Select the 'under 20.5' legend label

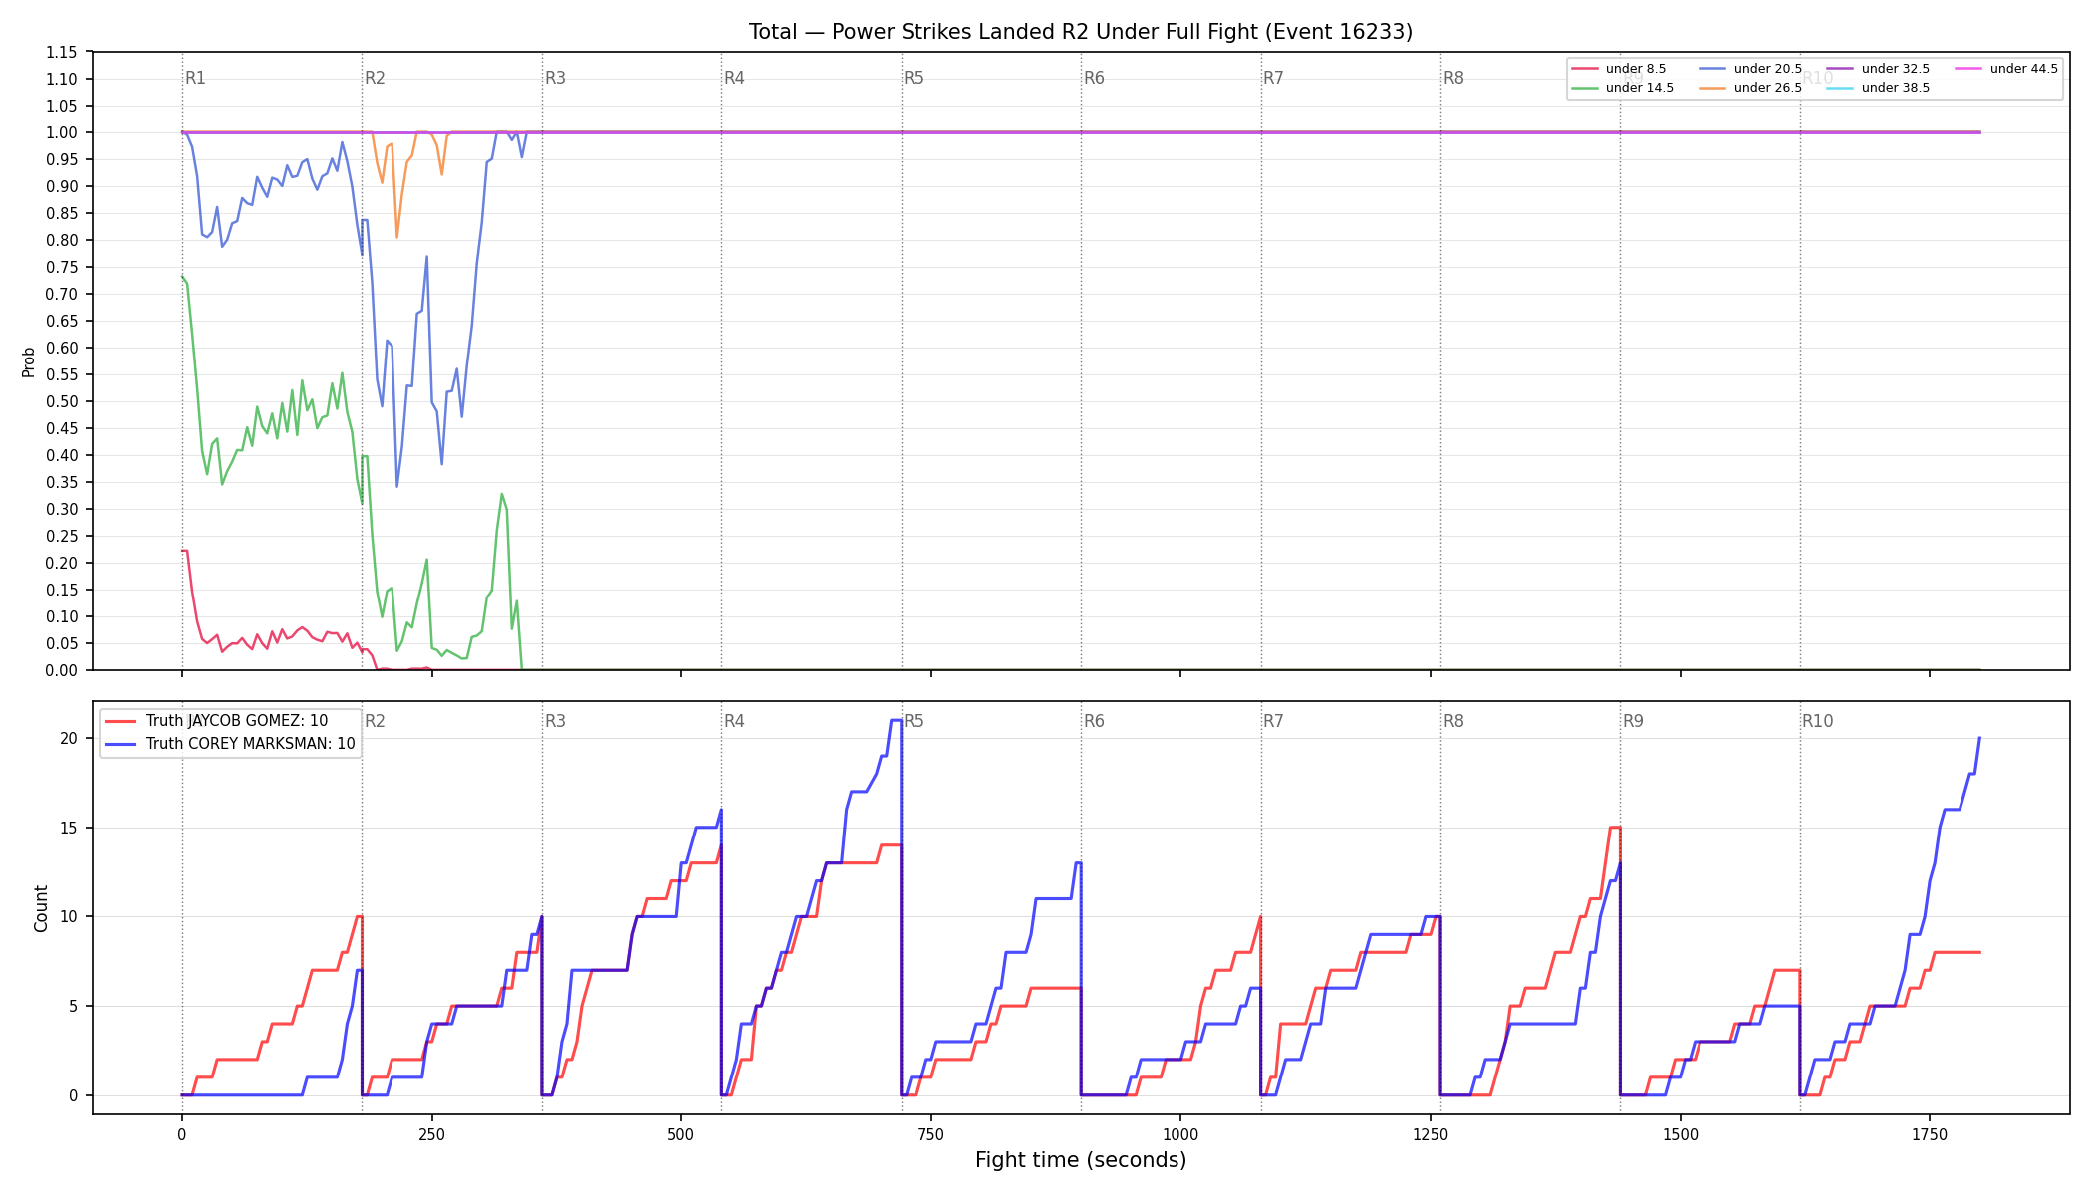click(1768, 69)
